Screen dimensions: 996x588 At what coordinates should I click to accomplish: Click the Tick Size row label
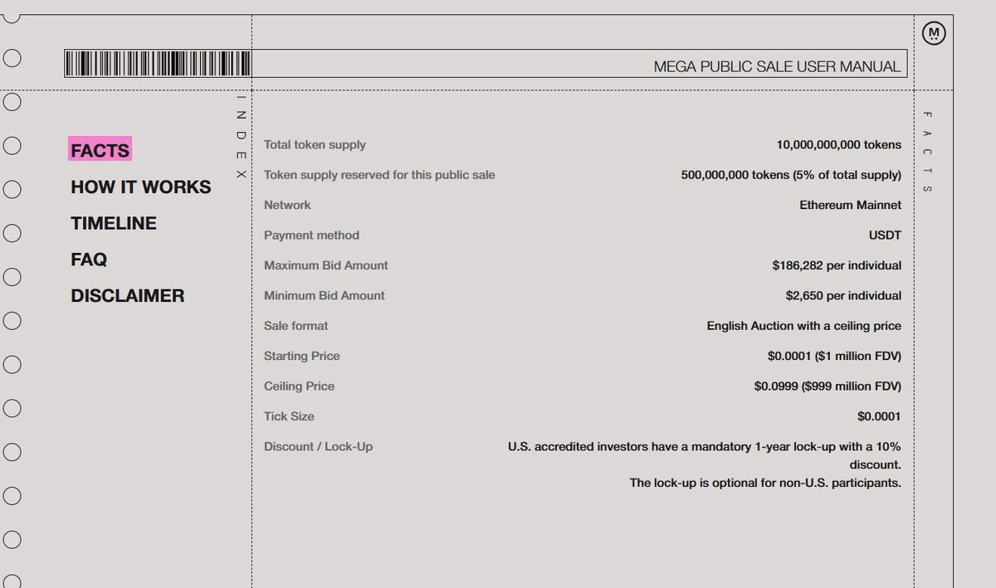click(x=289, y=416)
